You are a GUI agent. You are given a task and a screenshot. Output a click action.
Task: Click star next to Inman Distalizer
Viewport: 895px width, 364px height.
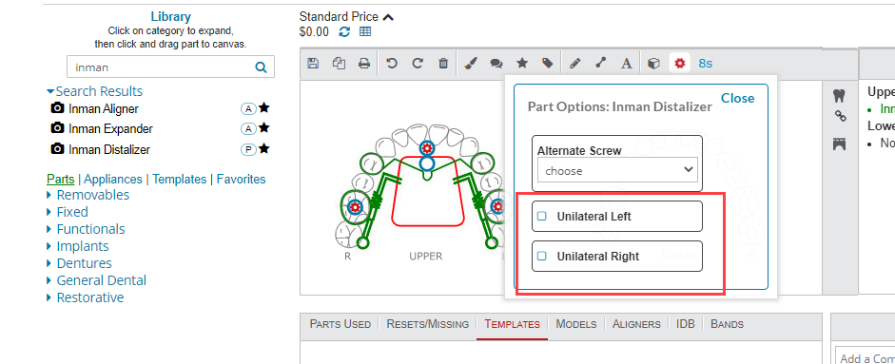[263, 149]
